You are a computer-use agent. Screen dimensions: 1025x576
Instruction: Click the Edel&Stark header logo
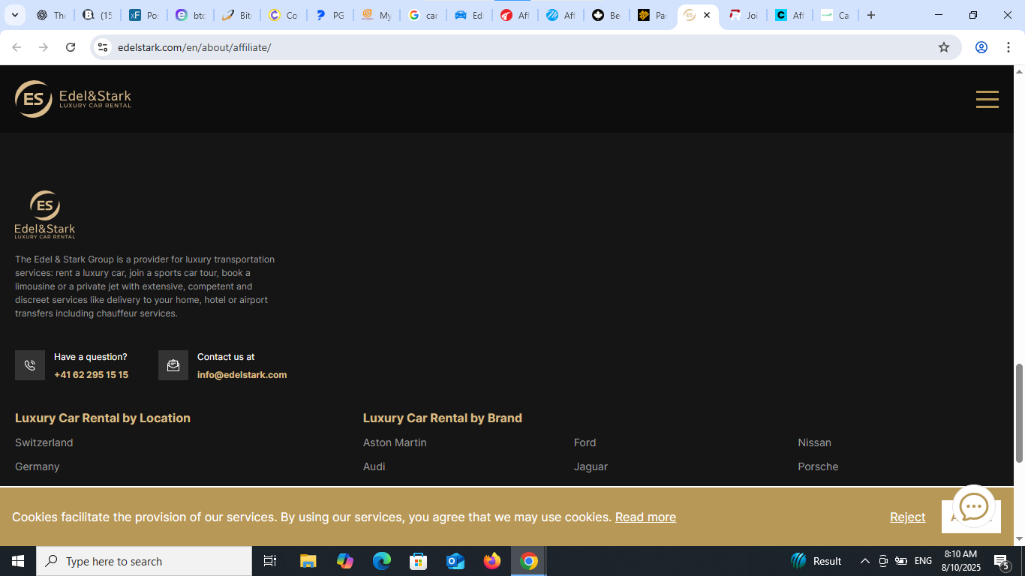(x=73, y=99)
